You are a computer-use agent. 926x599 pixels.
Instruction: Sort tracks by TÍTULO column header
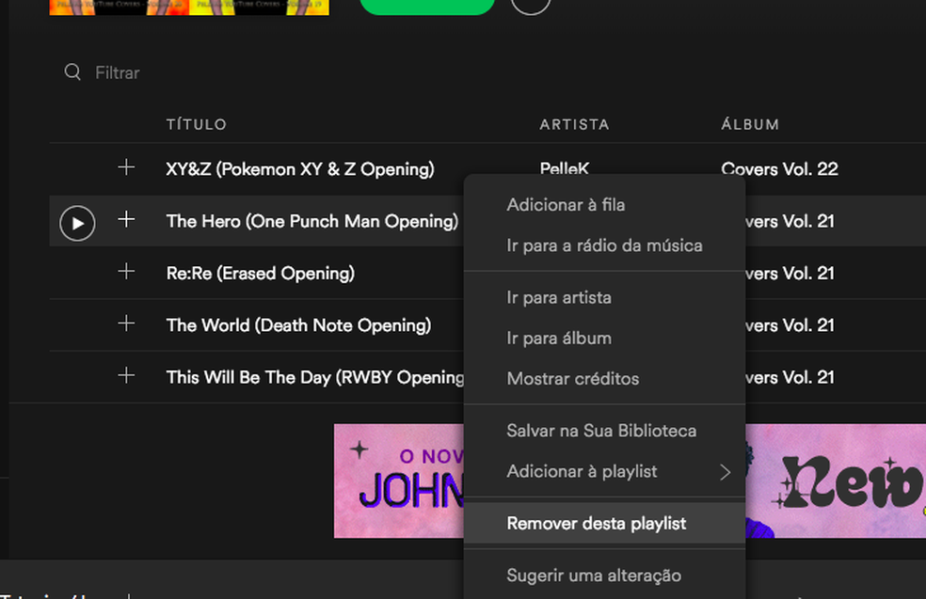197,124
